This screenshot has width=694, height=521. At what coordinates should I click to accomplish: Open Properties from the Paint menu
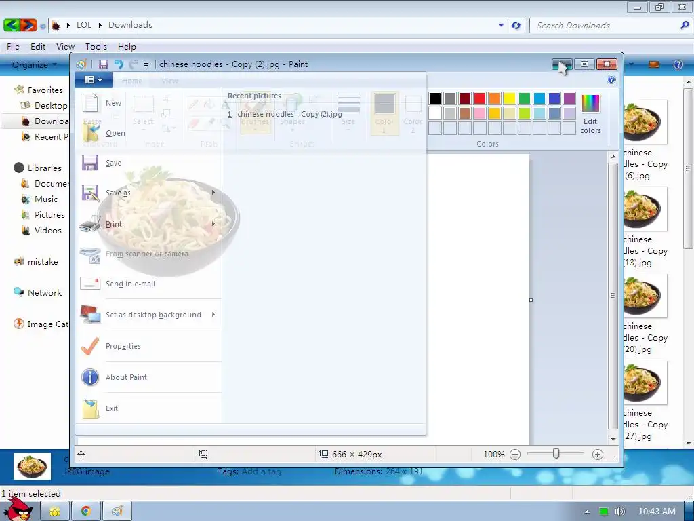click(148, 346)
